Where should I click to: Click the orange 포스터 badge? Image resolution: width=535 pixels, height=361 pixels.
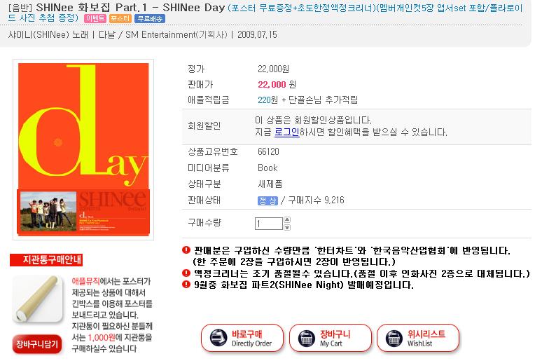click(120, 18)
